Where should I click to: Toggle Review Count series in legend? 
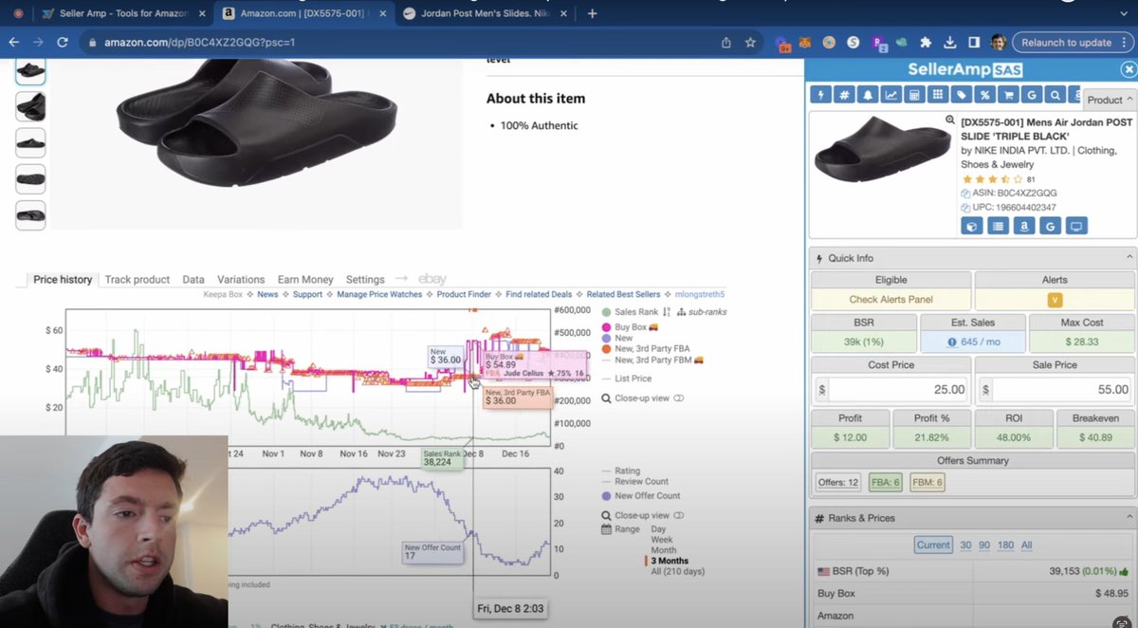coord(635,482)
